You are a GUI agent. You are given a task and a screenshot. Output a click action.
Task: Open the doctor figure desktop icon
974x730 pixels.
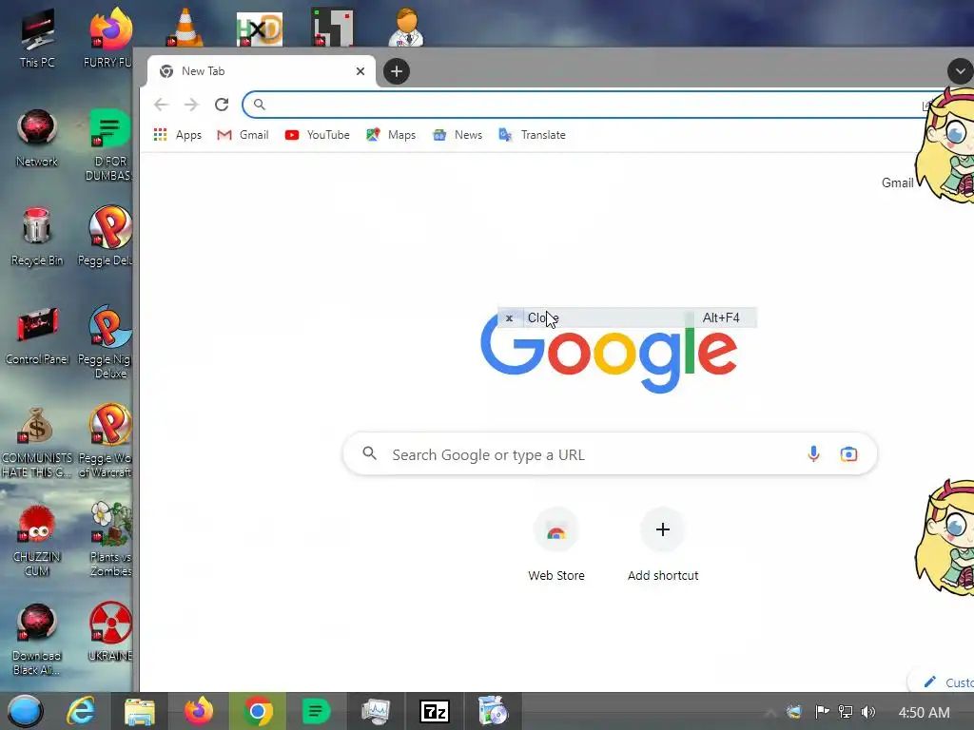tap(406, 28)
